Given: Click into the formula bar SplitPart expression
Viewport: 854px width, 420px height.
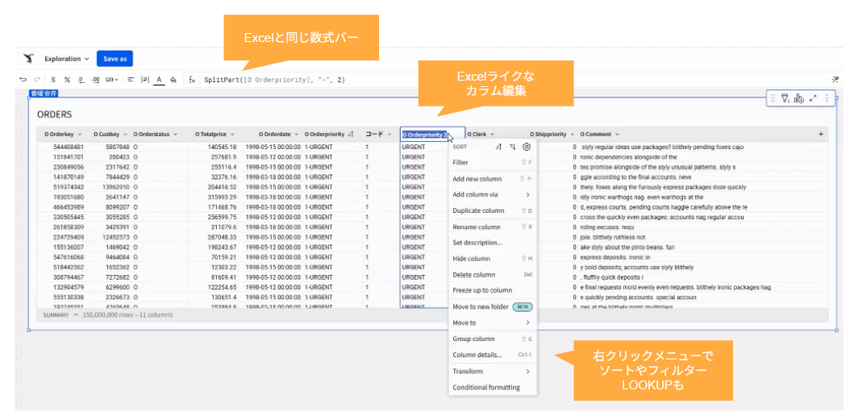Looking at the screenshot, I should tap(274, 80).
